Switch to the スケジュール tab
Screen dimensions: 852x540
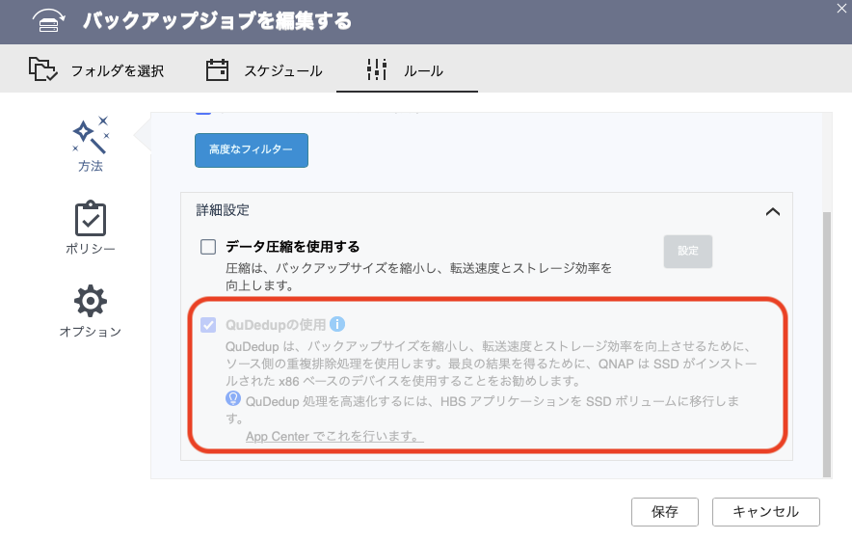pos(264,70)
